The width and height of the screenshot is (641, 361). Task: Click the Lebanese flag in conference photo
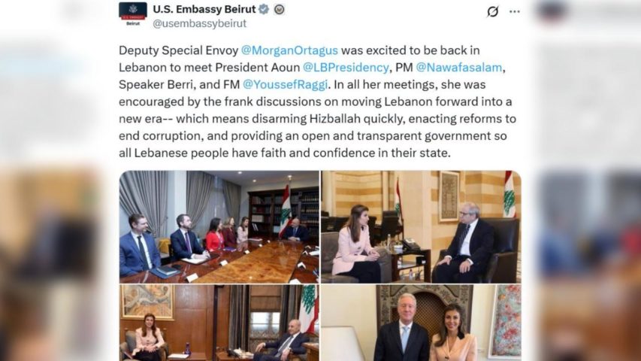pyautogui.click(x=286, y=211)
